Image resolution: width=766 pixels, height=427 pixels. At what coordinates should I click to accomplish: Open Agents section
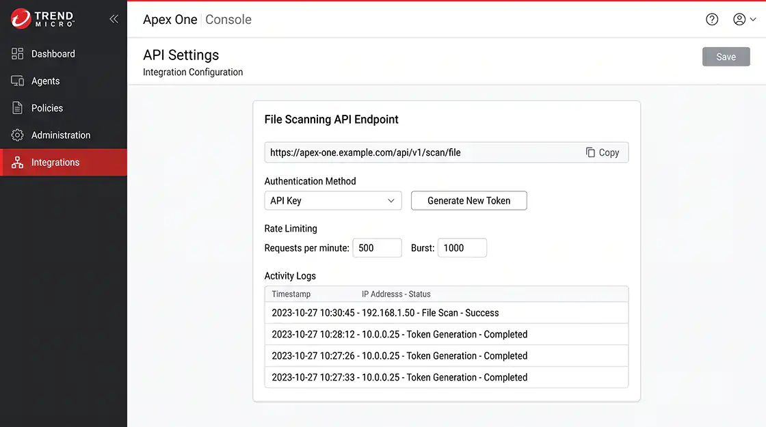[x=64, y=81]
